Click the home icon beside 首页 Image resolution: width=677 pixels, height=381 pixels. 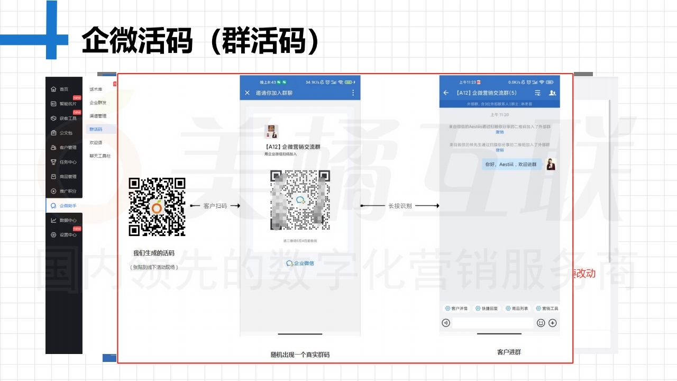click(x=53, y=89)
